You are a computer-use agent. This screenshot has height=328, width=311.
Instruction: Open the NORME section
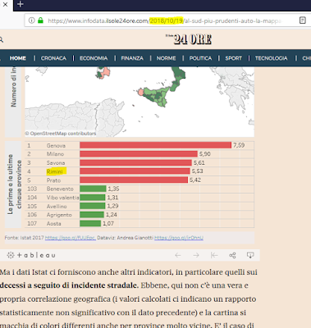tap(166, 58)
